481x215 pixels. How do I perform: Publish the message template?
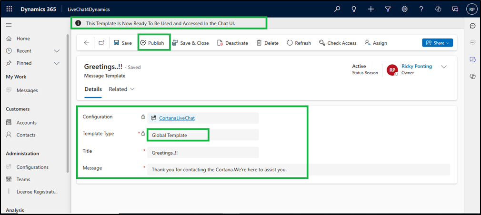152,43
